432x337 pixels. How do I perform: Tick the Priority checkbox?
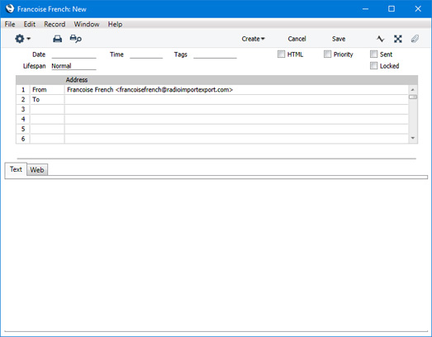[x=327, y=54]
